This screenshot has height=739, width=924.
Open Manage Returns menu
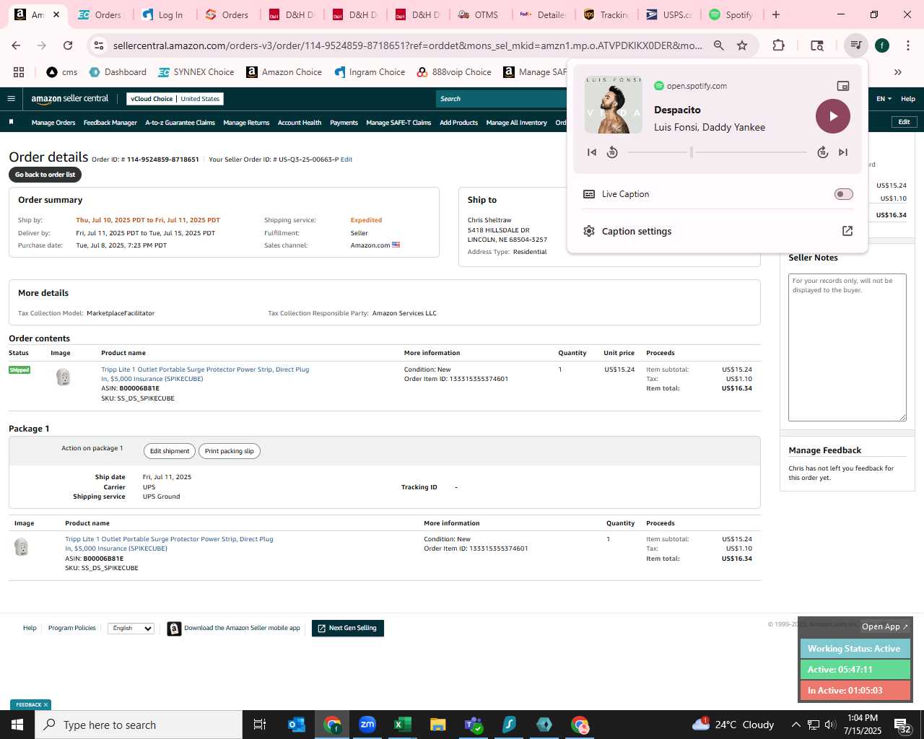click(246, 123)
